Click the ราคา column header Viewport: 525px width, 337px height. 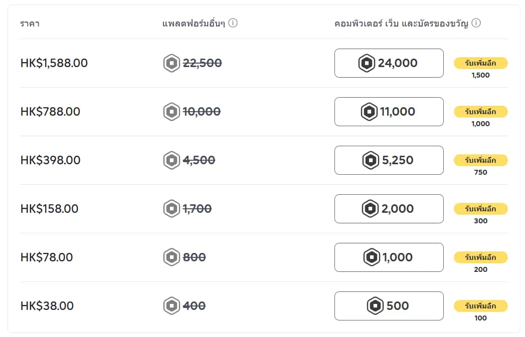coord(30,24)
